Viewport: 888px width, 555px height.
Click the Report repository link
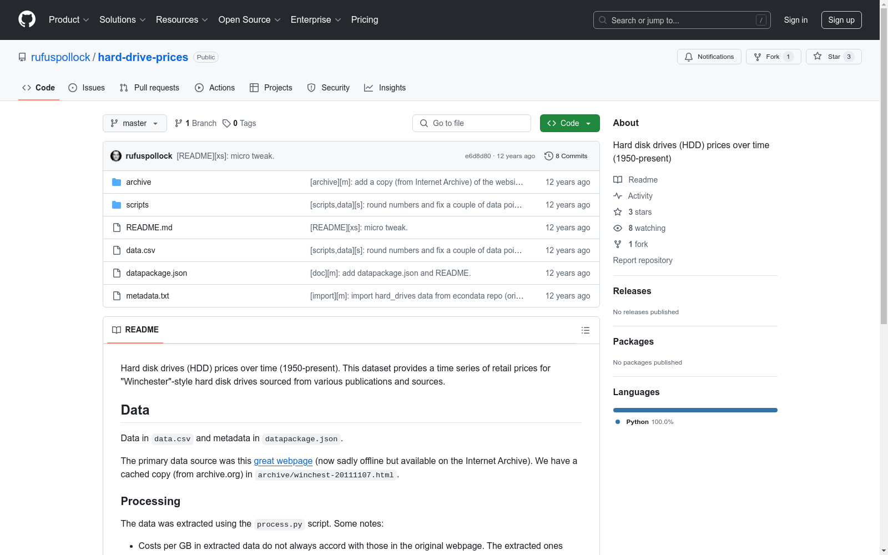[643, 260]
